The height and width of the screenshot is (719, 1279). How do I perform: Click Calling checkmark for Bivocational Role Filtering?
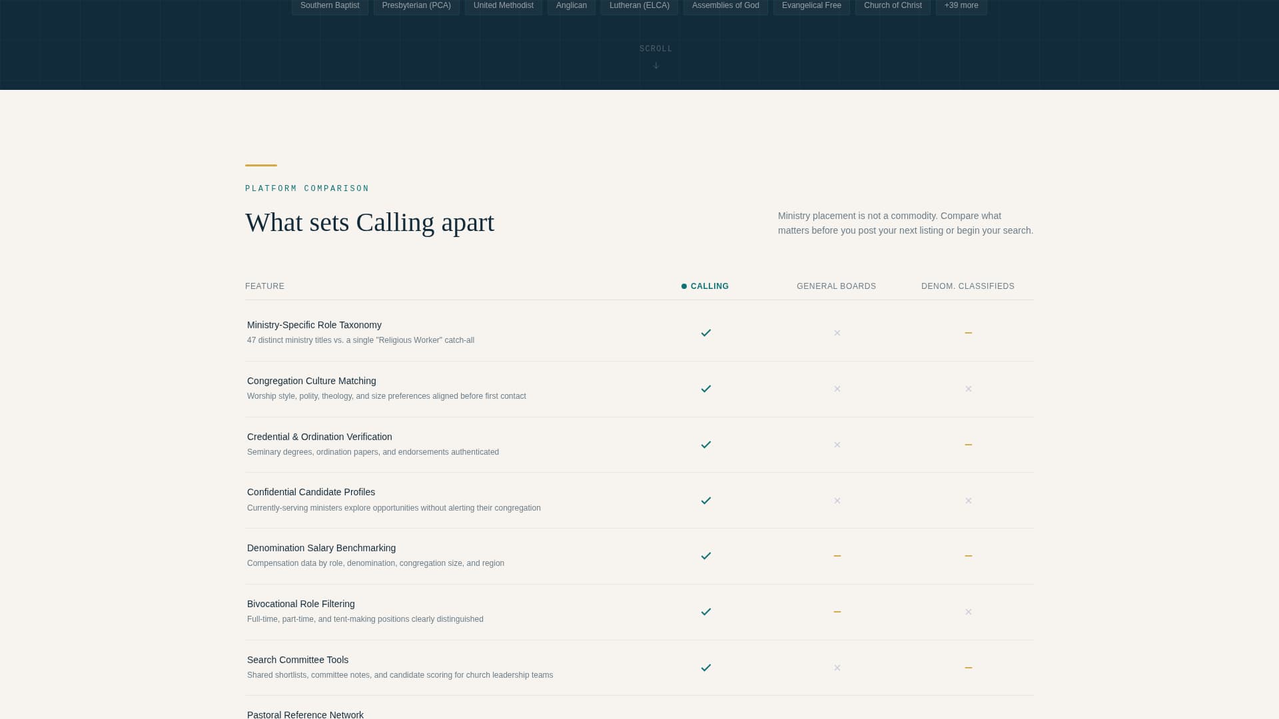[x=706, y=612]
